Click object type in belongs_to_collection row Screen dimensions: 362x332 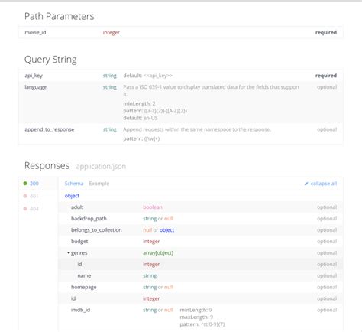coord(166,230)
